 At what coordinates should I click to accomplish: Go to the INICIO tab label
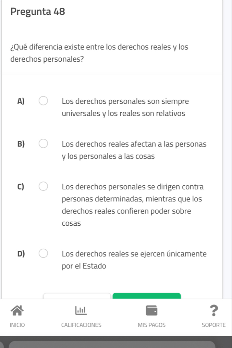(17, 325)
